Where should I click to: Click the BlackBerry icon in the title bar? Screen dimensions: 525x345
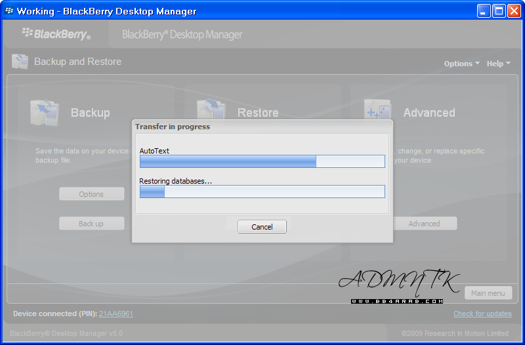click(x=9, y=11)
